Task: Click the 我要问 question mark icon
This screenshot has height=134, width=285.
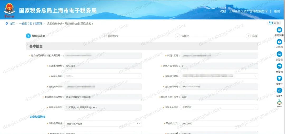Action: tap(279, 42)
